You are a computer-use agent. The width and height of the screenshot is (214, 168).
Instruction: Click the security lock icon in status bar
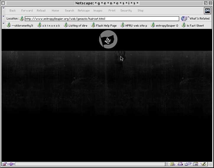tap(5, 164)
